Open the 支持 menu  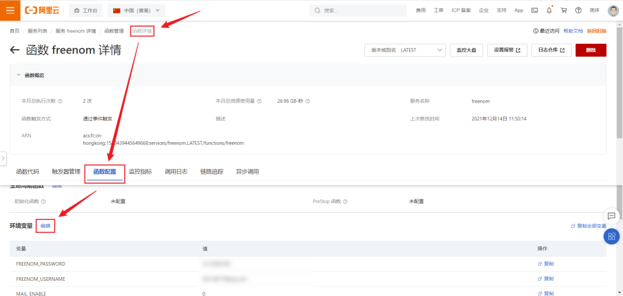(501, 10)
